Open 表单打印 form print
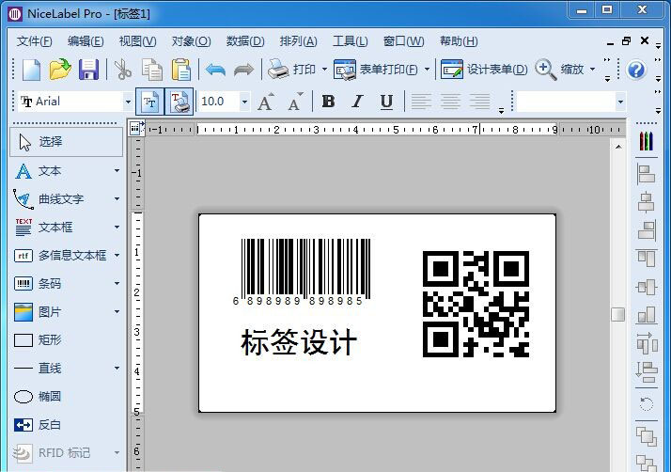 pyautogui.click(x=376, y=69)
